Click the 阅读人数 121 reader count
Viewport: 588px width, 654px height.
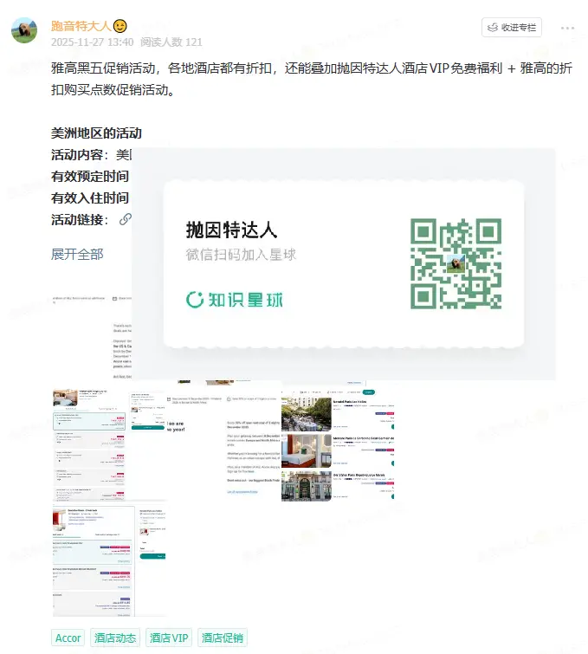(171, 42)
